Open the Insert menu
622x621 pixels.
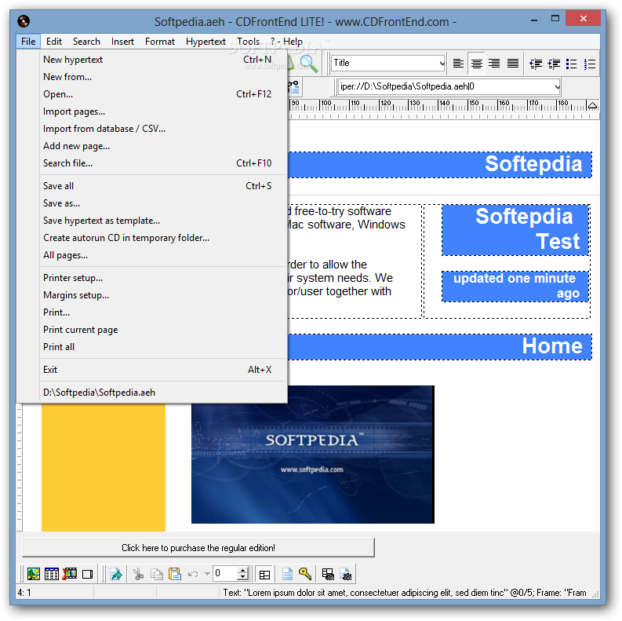click(x=122, y=42)
